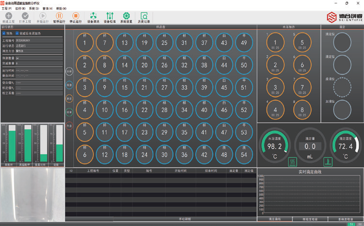Select sample position 27 in tray
The width and height of the screenshot is (364, 226).
(165, 88)
